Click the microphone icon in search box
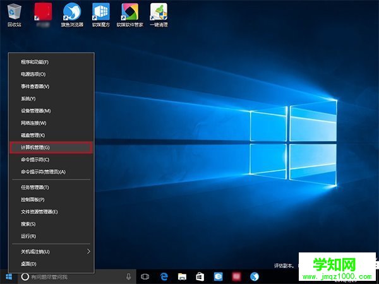This screenshot has height=284, width=379. coord(129,277)
